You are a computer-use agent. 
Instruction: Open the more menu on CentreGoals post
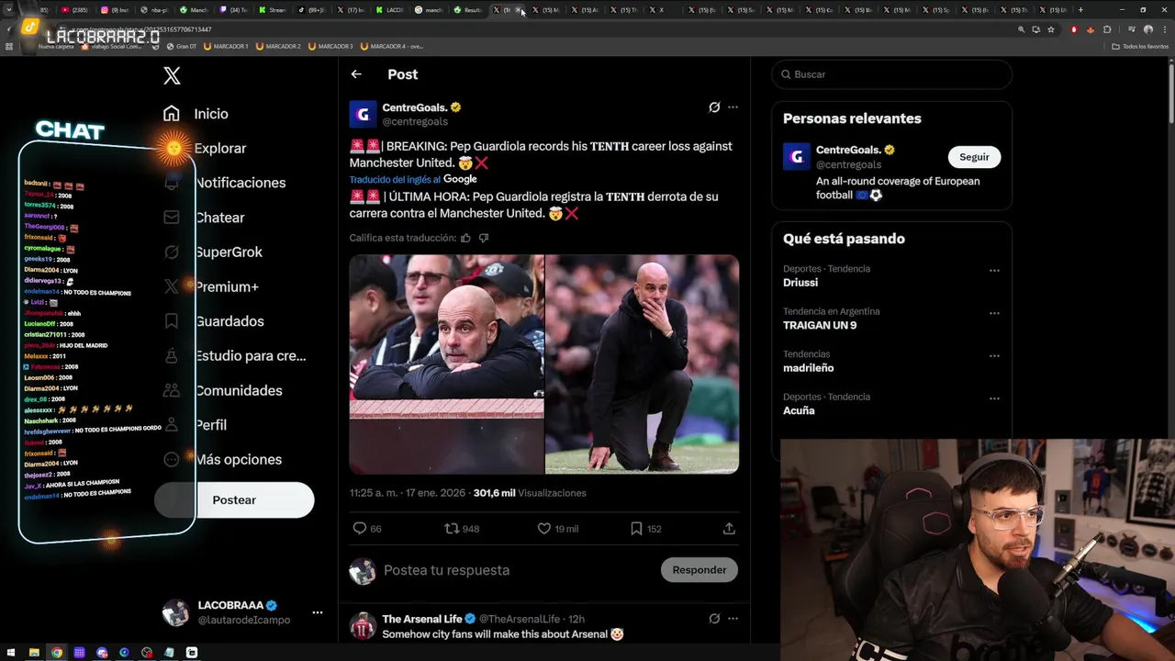pos(733,107)
